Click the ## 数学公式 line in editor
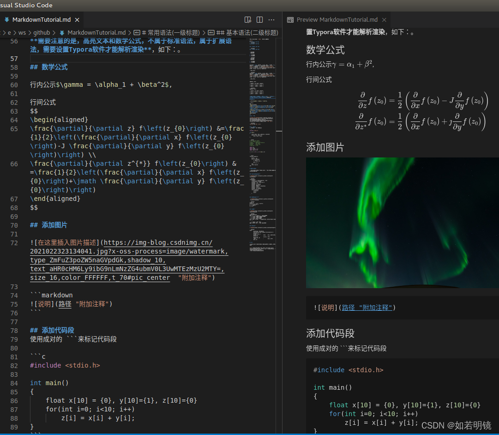Viewport: 499px width, 435px height. (48, 67)
